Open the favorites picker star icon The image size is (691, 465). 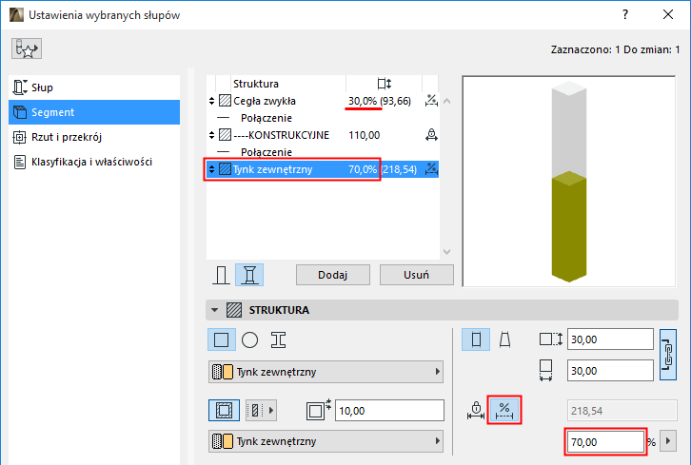27,48
